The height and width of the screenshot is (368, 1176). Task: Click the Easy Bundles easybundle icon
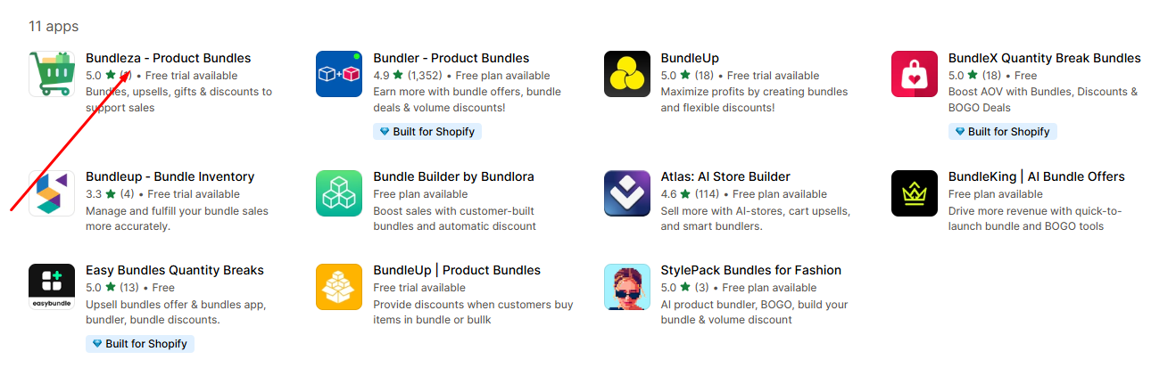click(x=52, y=286)
